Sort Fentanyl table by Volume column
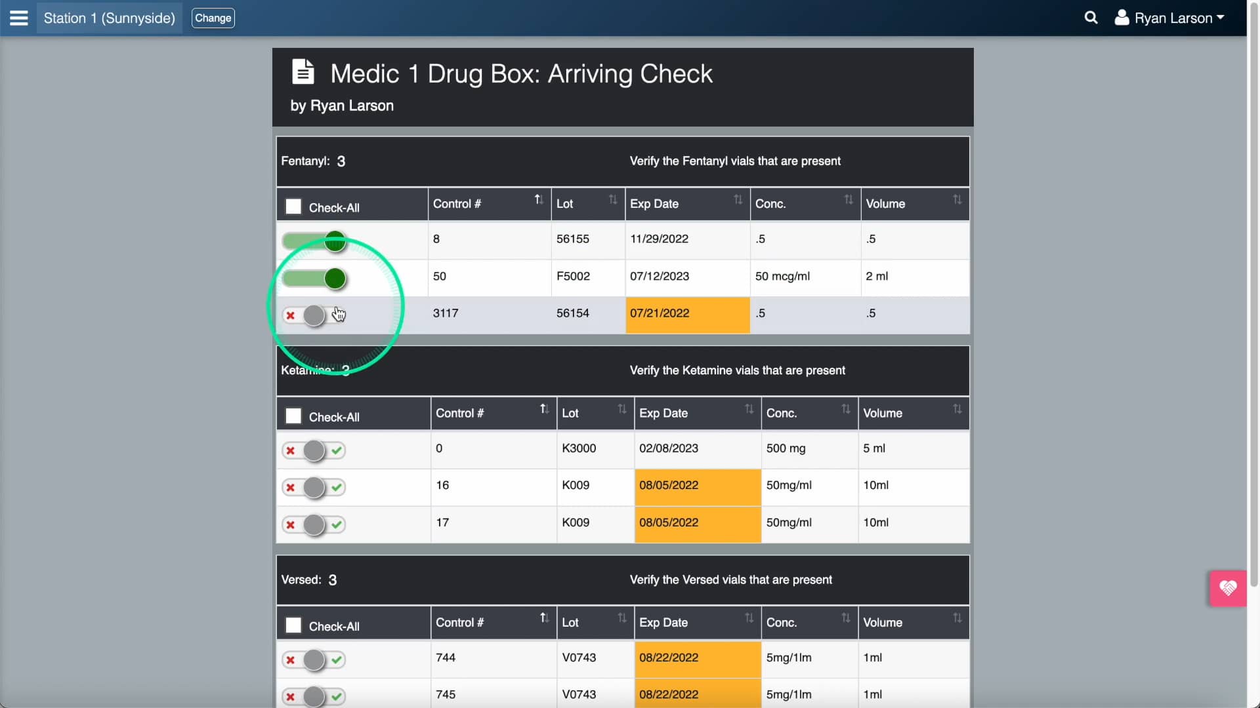This screenshot has height=708, width=1260. click(x=957, y=199)
